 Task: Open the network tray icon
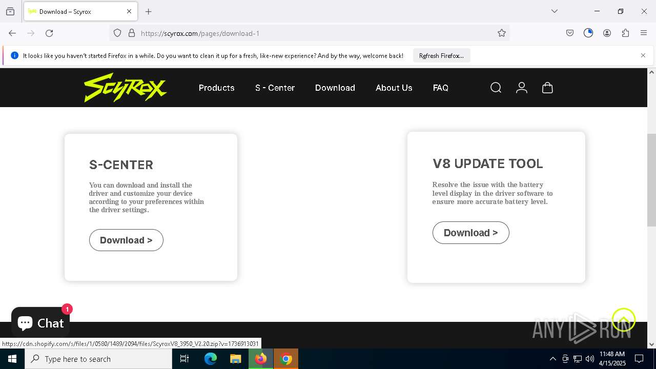click(578, 359)
